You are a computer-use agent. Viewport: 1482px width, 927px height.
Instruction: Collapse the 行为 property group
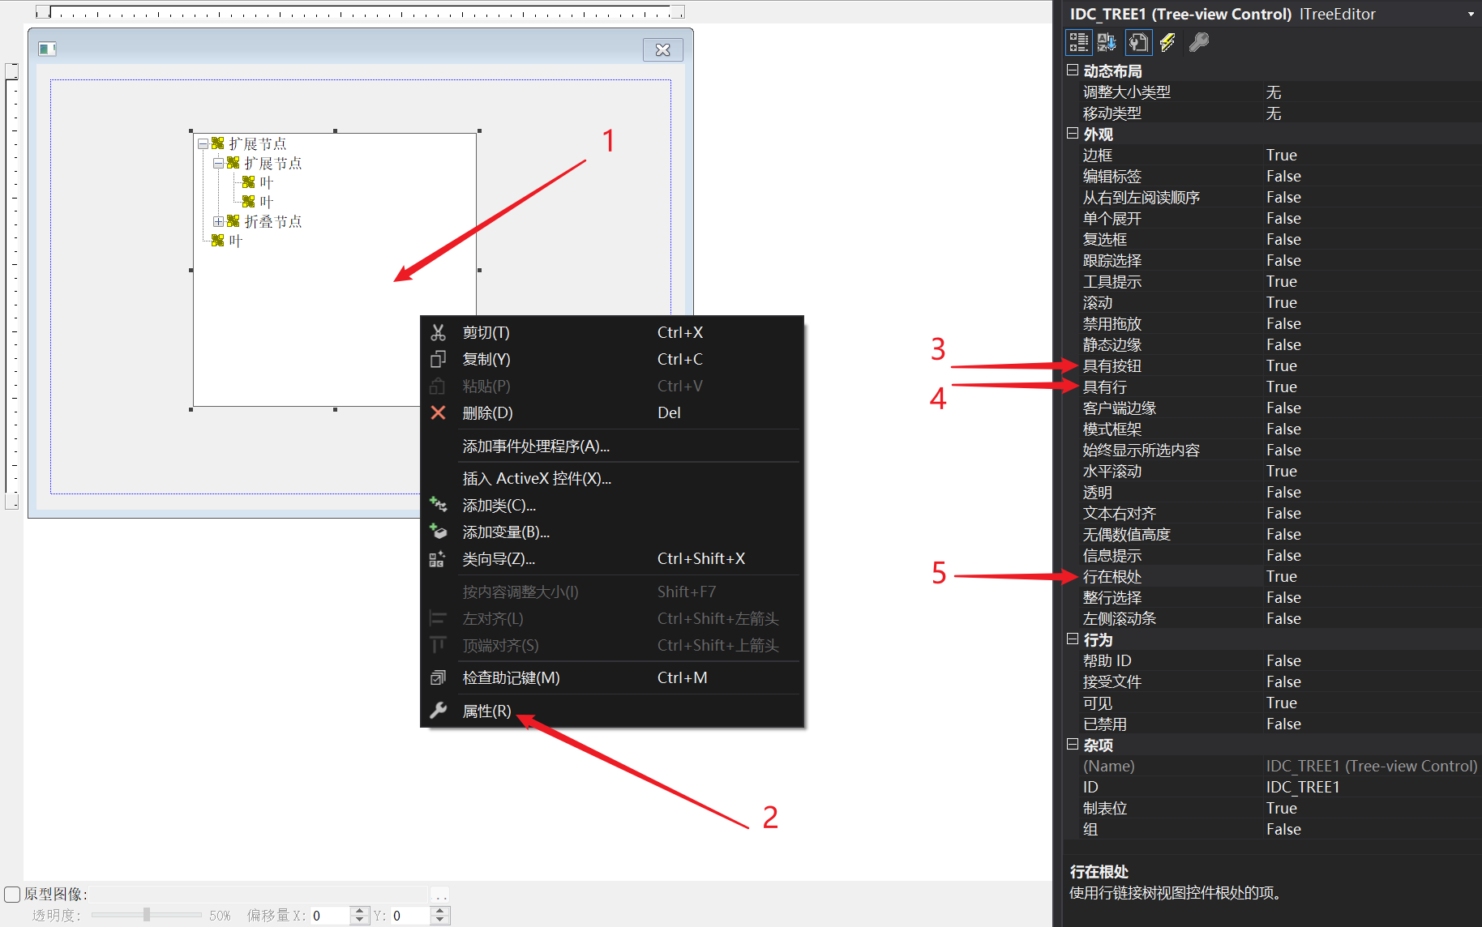tap(1073, 639)
